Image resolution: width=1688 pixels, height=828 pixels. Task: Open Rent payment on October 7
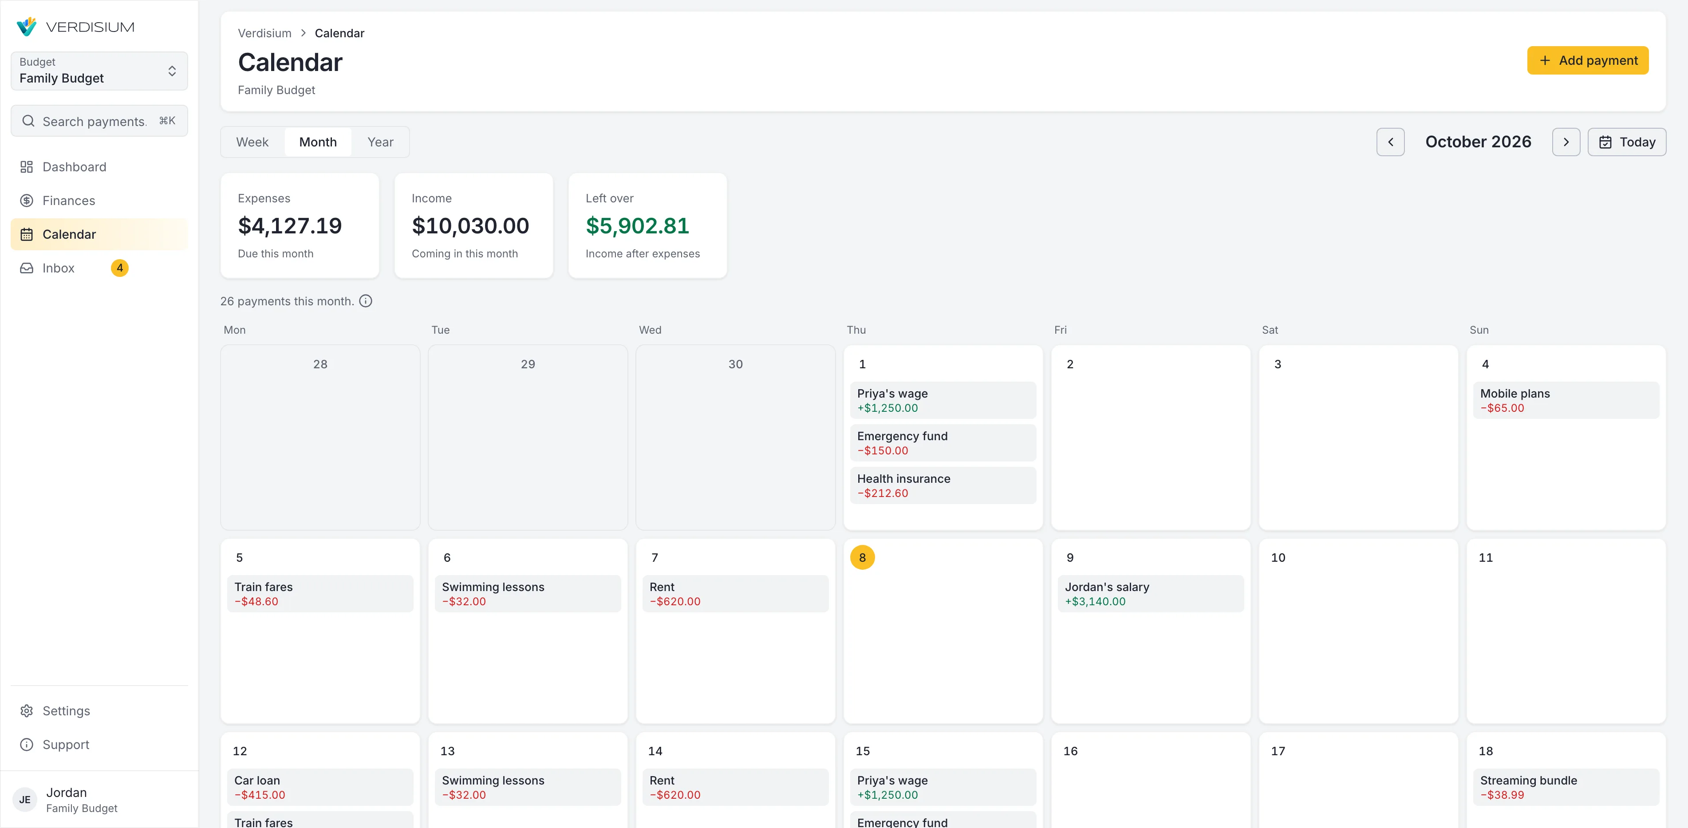point(735,593)
